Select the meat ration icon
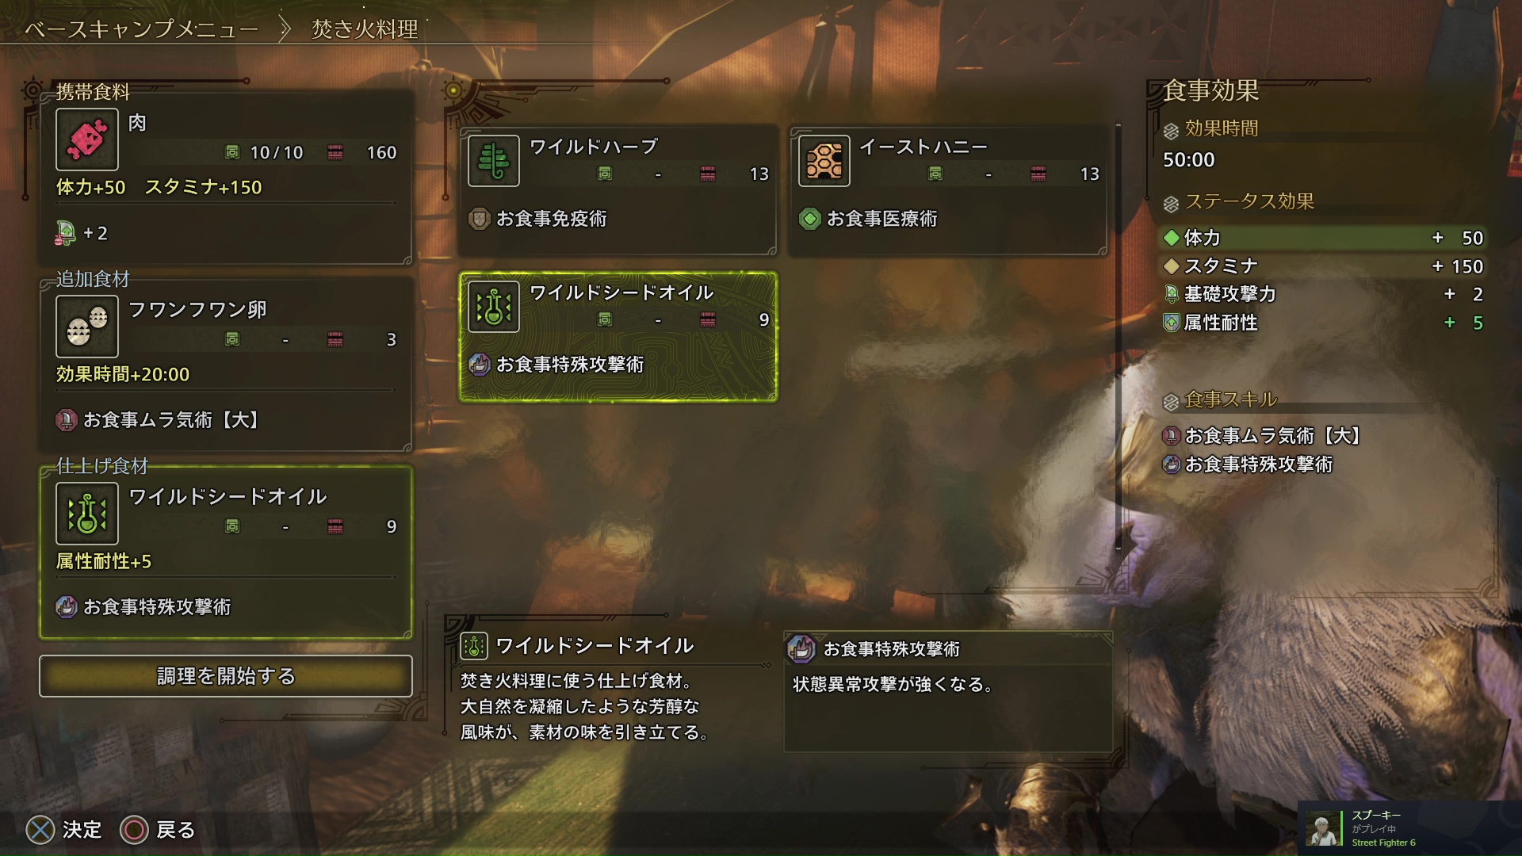 click(87, 139)
